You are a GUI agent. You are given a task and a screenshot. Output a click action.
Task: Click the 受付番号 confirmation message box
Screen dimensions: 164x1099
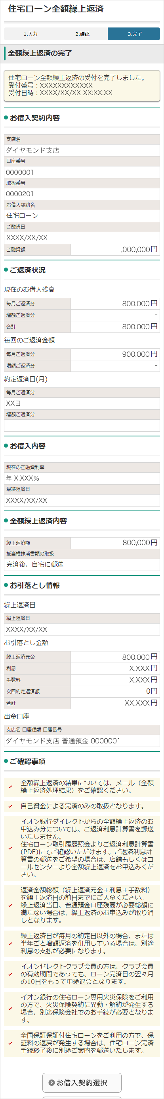82,86
